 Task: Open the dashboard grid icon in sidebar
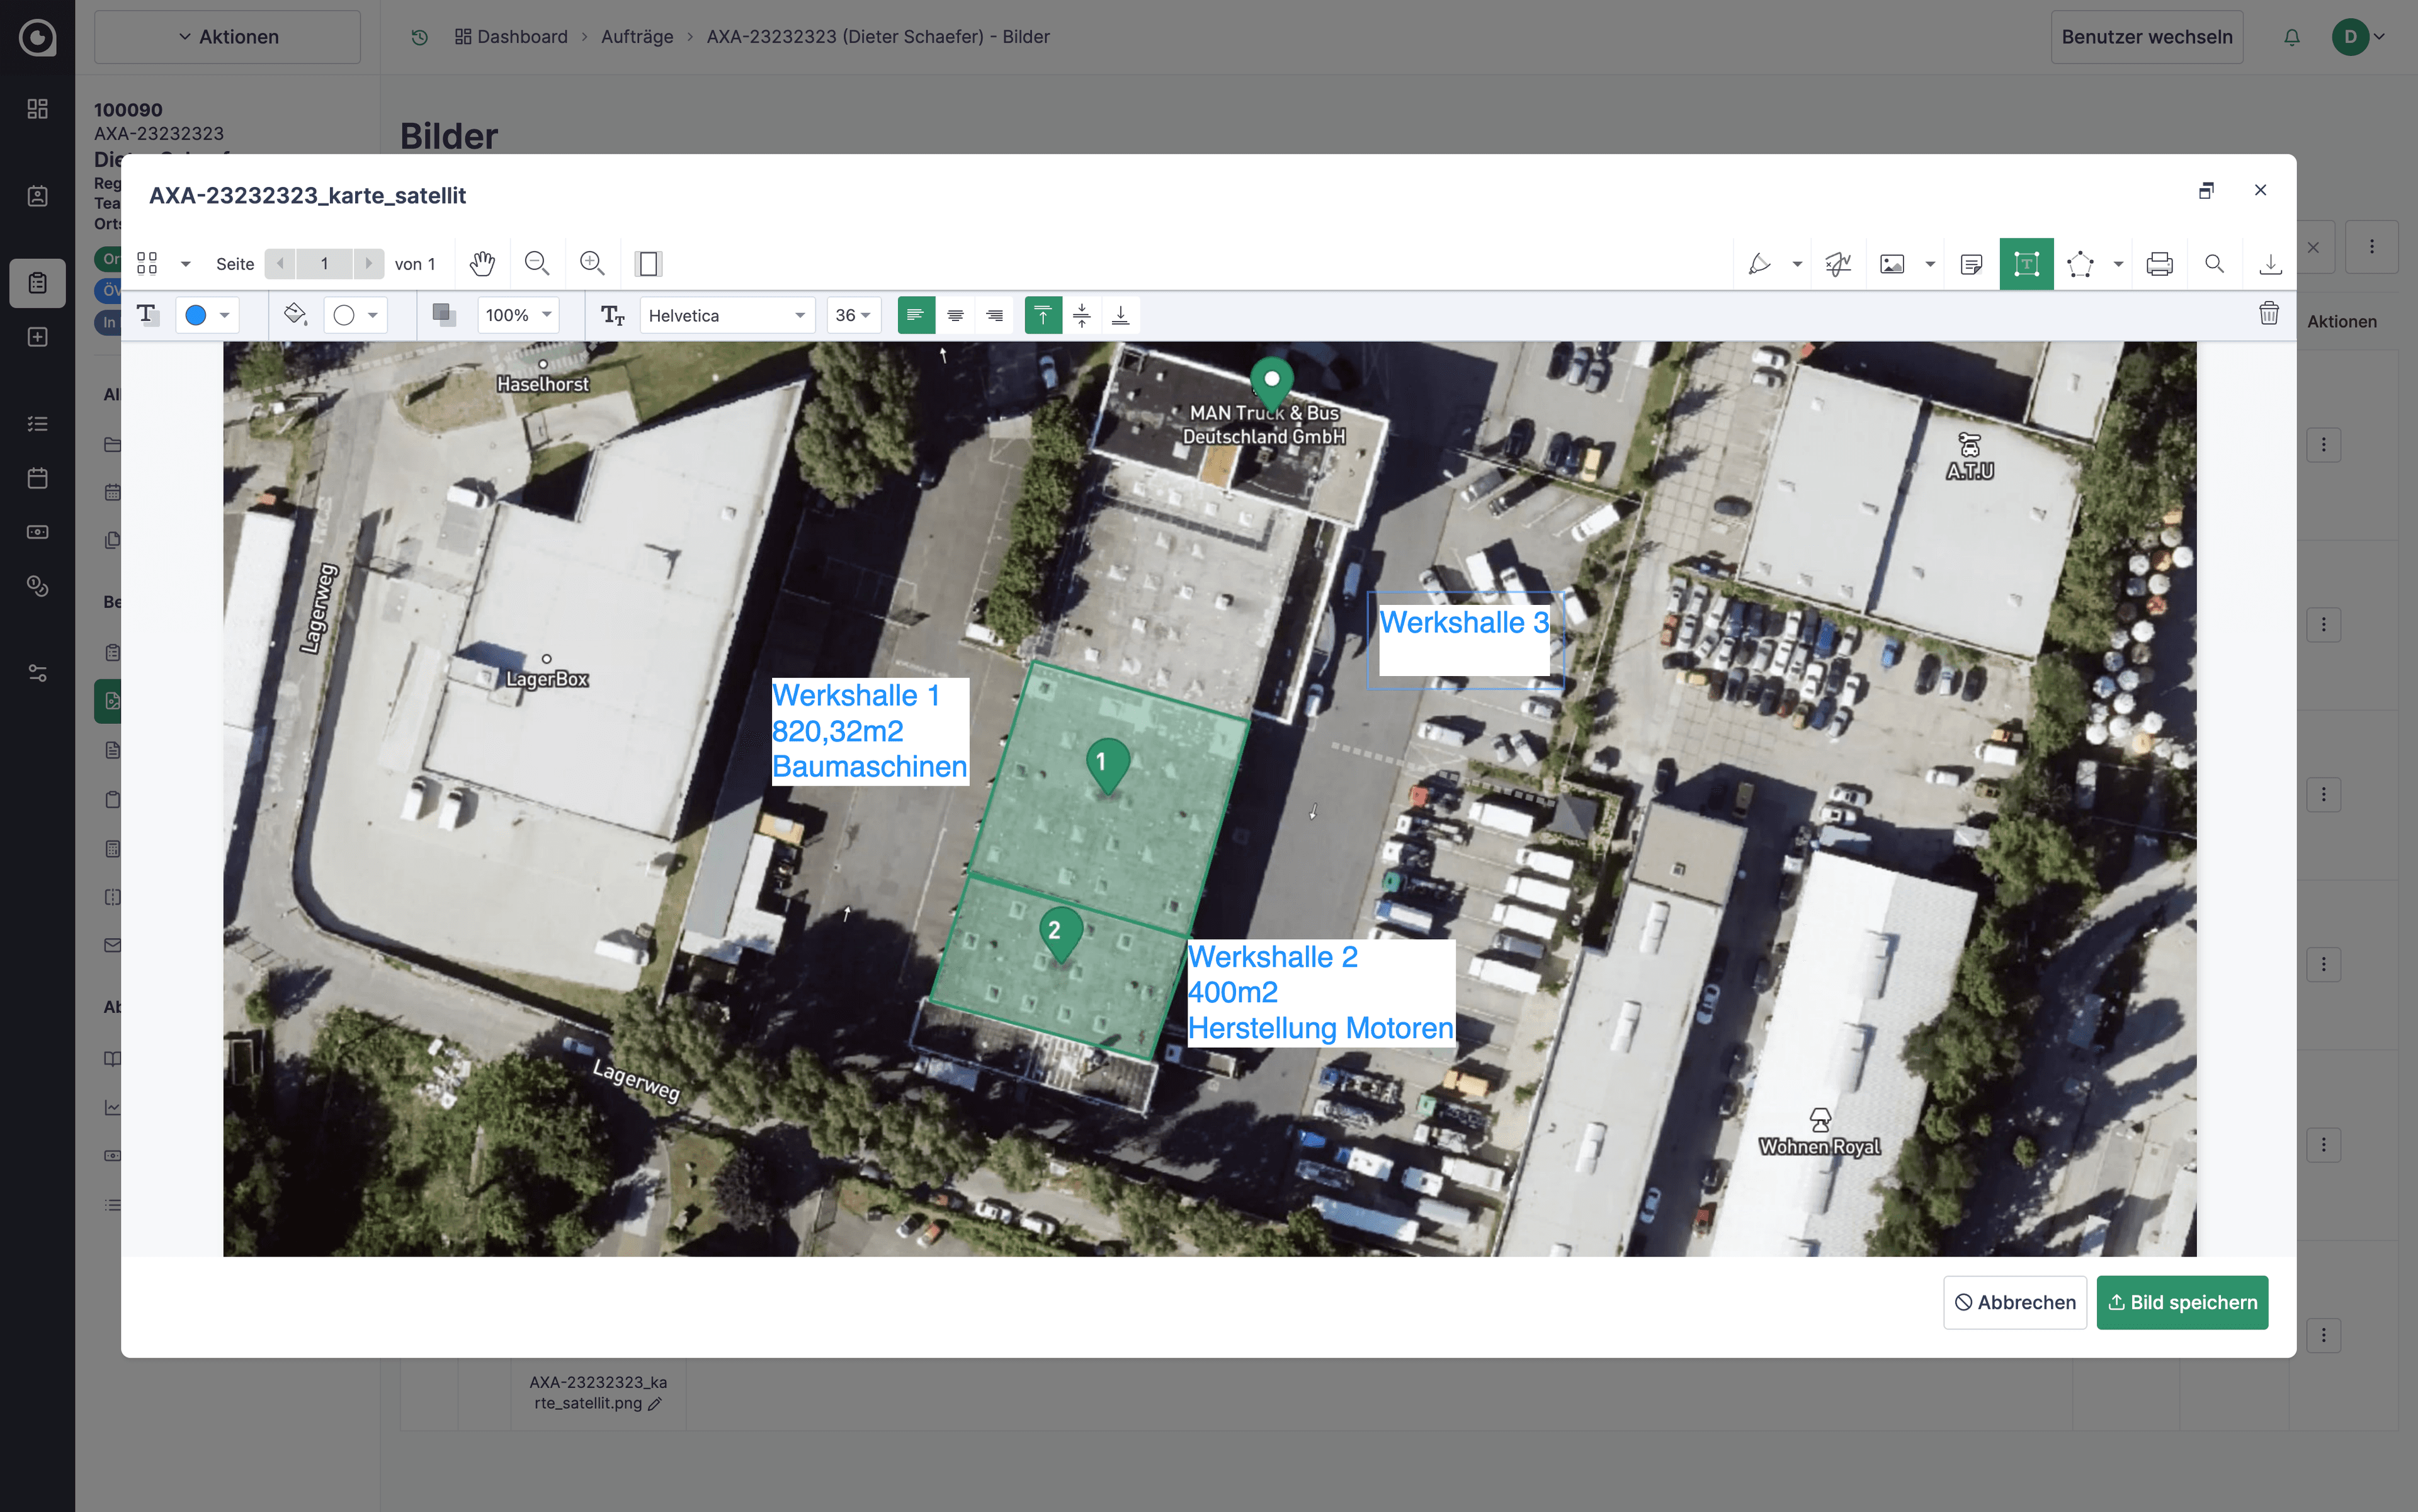click(37, 108)
